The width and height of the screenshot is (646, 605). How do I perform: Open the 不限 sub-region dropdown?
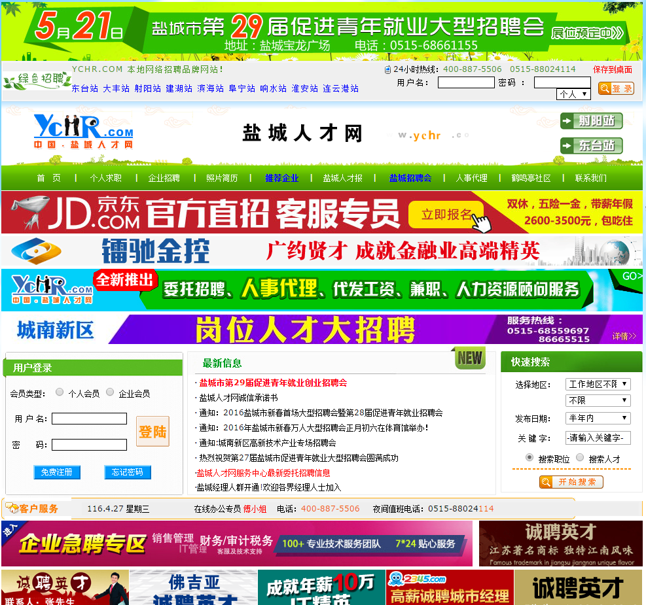598,400
